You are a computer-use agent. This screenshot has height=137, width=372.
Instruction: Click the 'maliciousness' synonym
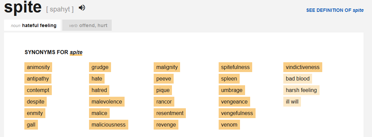coord(108,124)
